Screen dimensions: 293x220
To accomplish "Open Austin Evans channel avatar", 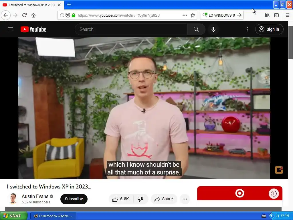I will click(13, 199).
